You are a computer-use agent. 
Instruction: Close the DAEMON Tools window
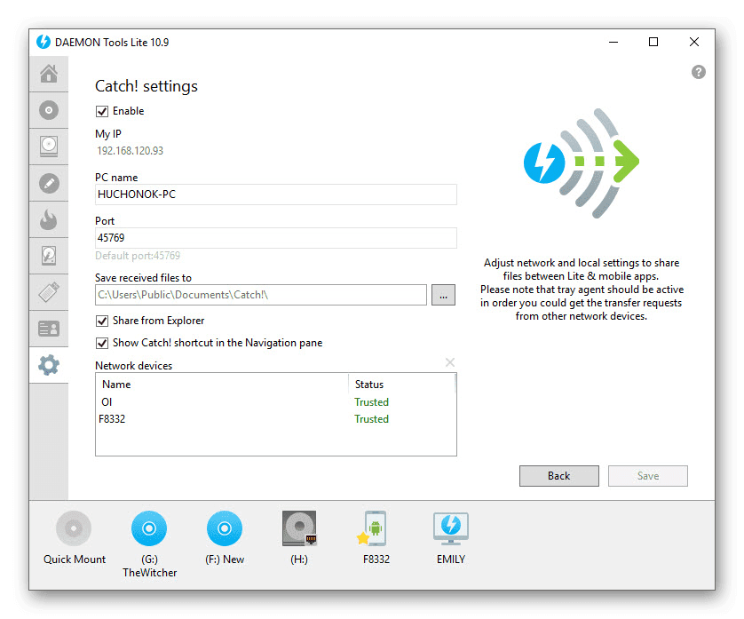693,42
